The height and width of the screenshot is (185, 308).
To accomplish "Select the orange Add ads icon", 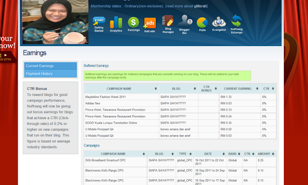I will (x=150, y=25).
